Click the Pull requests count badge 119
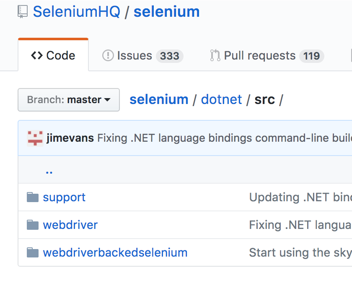 (x=312, y=56)
